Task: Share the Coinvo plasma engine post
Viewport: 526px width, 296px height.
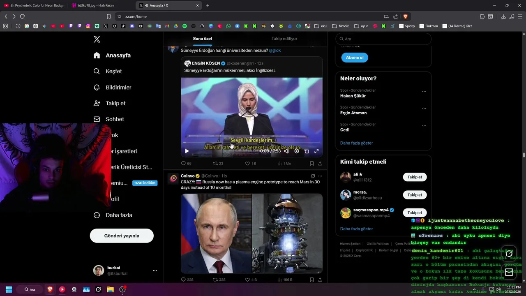Action: (320, 280)
